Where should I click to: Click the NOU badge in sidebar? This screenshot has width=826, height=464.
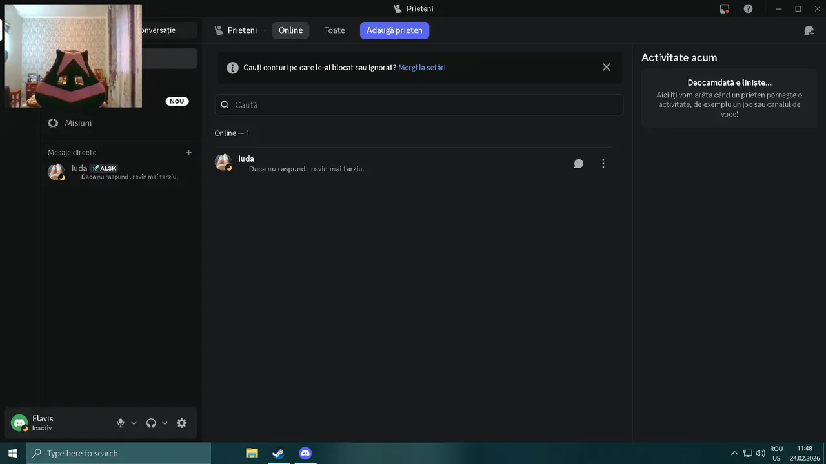177,101
